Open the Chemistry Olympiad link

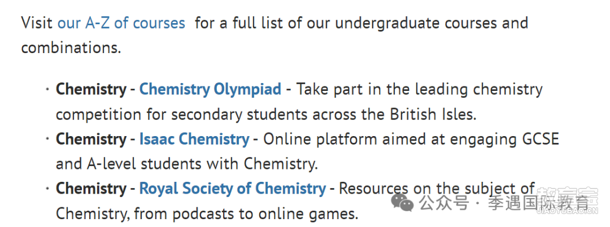210,89
